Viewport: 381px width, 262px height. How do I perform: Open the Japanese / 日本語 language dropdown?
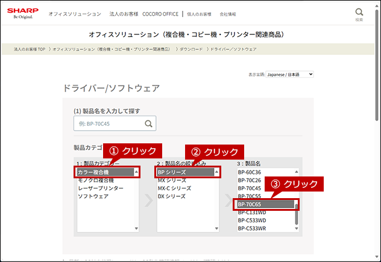pos(289,74)
